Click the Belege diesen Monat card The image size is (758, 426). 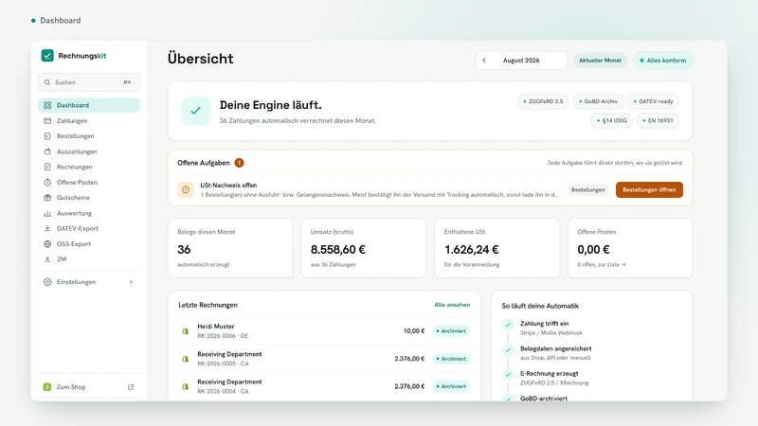click(x=230, y=248)
